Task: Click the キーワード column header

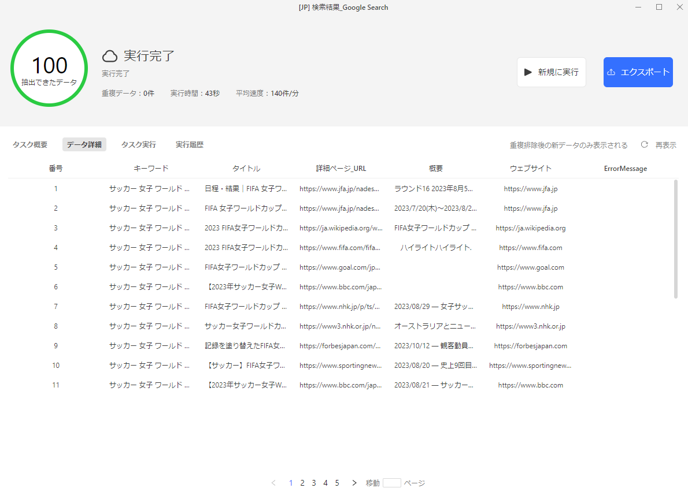Action: 151,169
